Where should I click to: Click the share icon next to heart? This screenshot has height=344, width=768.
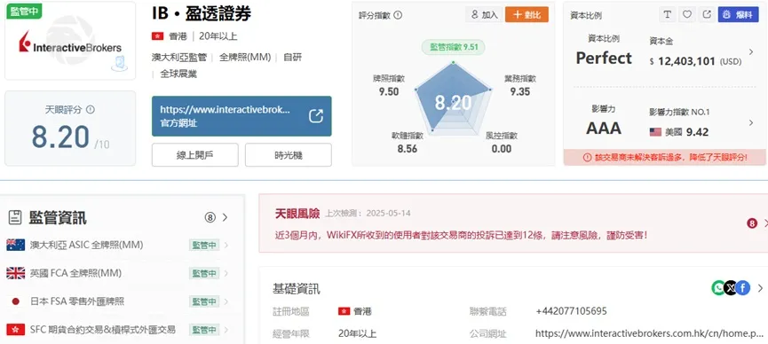706,15
